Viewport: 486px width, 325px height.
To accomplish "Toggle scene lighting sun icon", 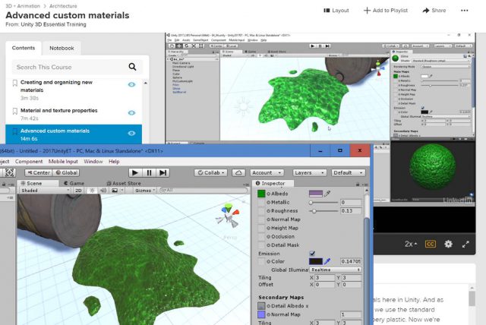I will [x=92, y=191].
